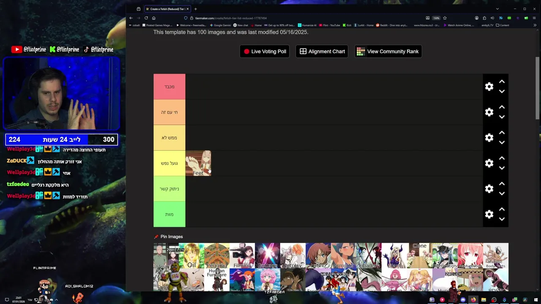
Task: Select the green מוות tier label
Action: (x=169, y=214)
